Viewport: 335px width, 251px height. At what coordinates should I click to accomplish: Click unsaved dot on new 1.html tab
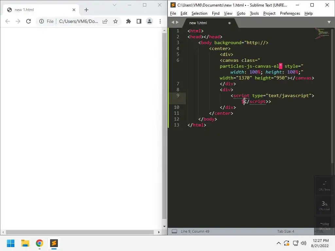click(229, 23)
